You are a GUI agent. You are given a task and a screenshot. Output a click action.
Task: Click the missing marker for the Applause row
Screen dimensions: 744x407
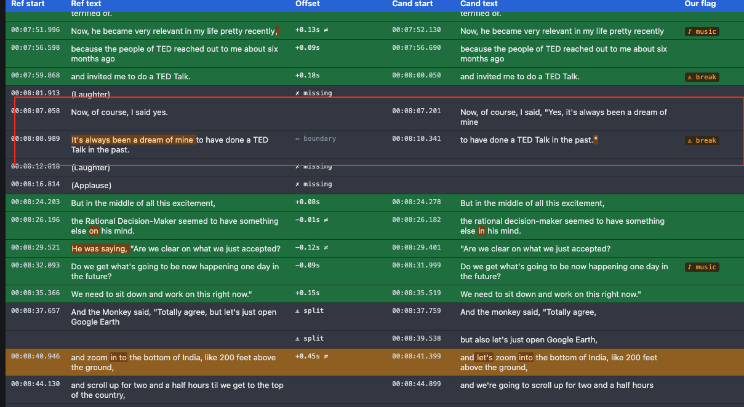(313, 184)
